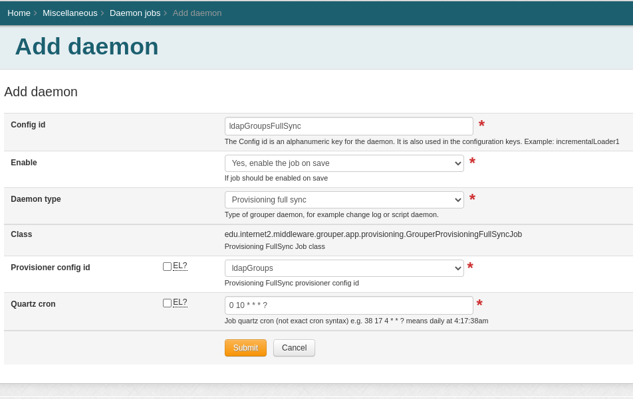Focus the Config id text field
The image size is (633, 399).
point(348,126)
